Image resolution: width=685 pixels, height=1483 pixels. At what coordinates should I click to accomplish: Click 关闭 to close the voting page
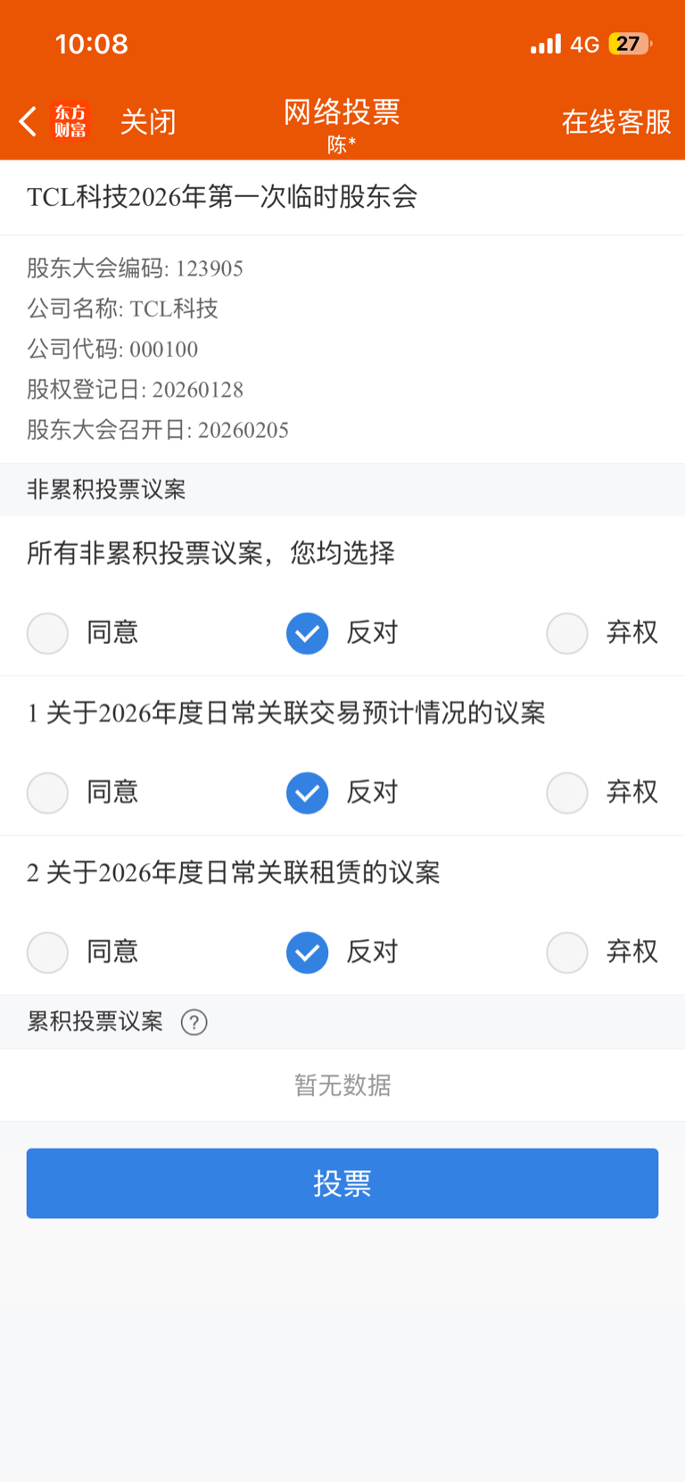click(x=148, y=121)
